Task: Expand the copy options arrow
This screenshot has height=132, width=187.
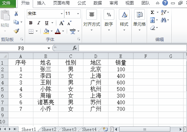Action: (21, 22)
